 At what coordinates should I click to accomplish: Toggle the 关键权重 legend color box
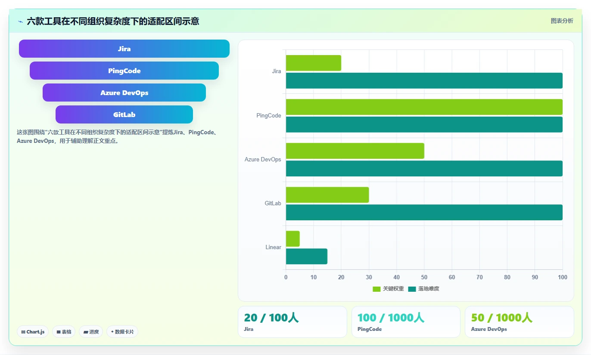pyautogui.click(x=376, y=289)
